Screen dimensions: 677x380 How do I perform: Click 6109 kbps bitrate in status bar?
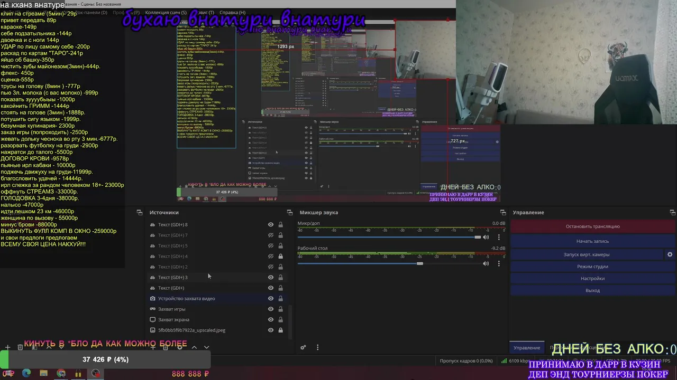[515, 361]
